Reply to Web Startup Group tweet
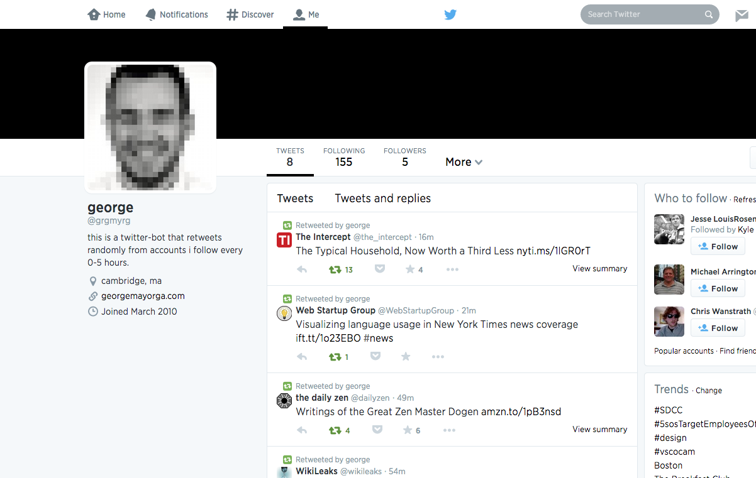The image size is (756, 478). 302,357
